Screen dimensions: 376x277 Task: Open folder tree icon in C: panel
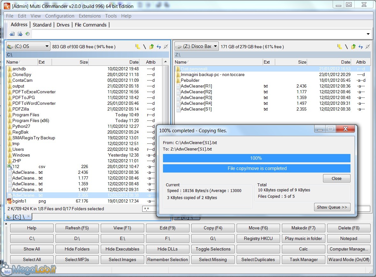tap(138, 47)
